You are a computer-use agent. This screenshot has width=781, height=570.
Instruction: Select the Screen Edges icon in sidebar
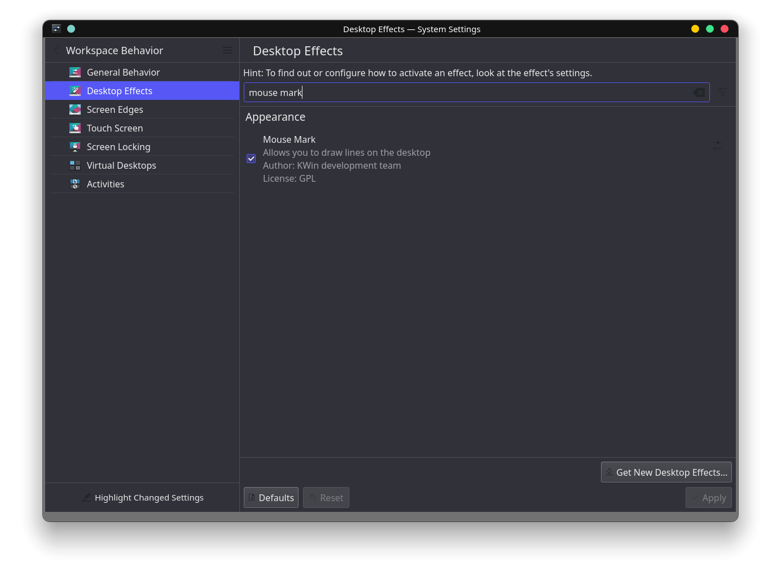(75, 109)
